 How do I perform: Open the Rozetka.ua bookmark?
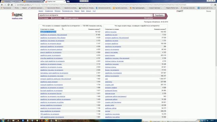point(86,8)
